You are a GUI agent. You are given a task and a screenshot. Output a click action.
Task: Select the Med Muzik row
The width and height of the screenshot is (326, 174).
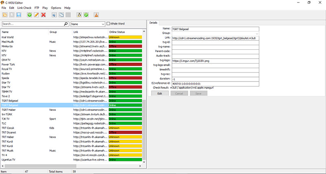click(72, 42)
